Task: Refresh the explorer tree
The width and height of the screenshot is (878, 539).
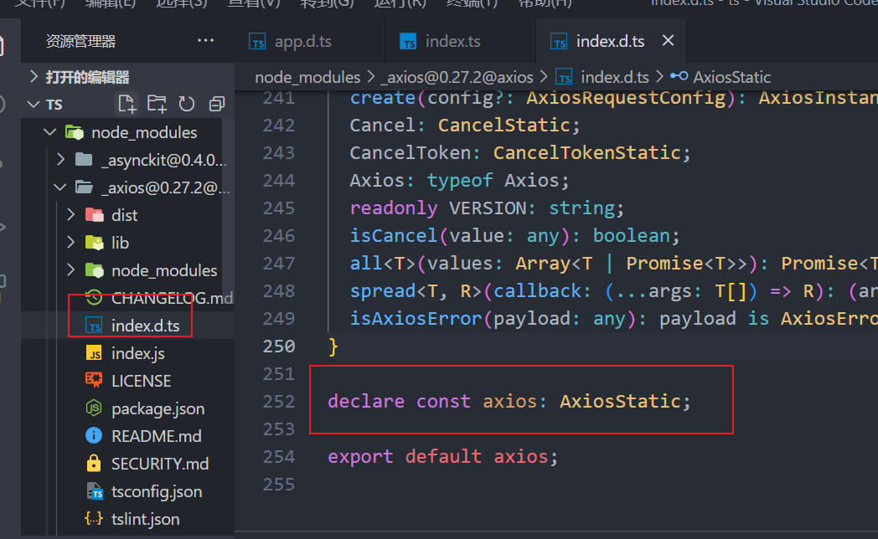Action: point(187,104)
